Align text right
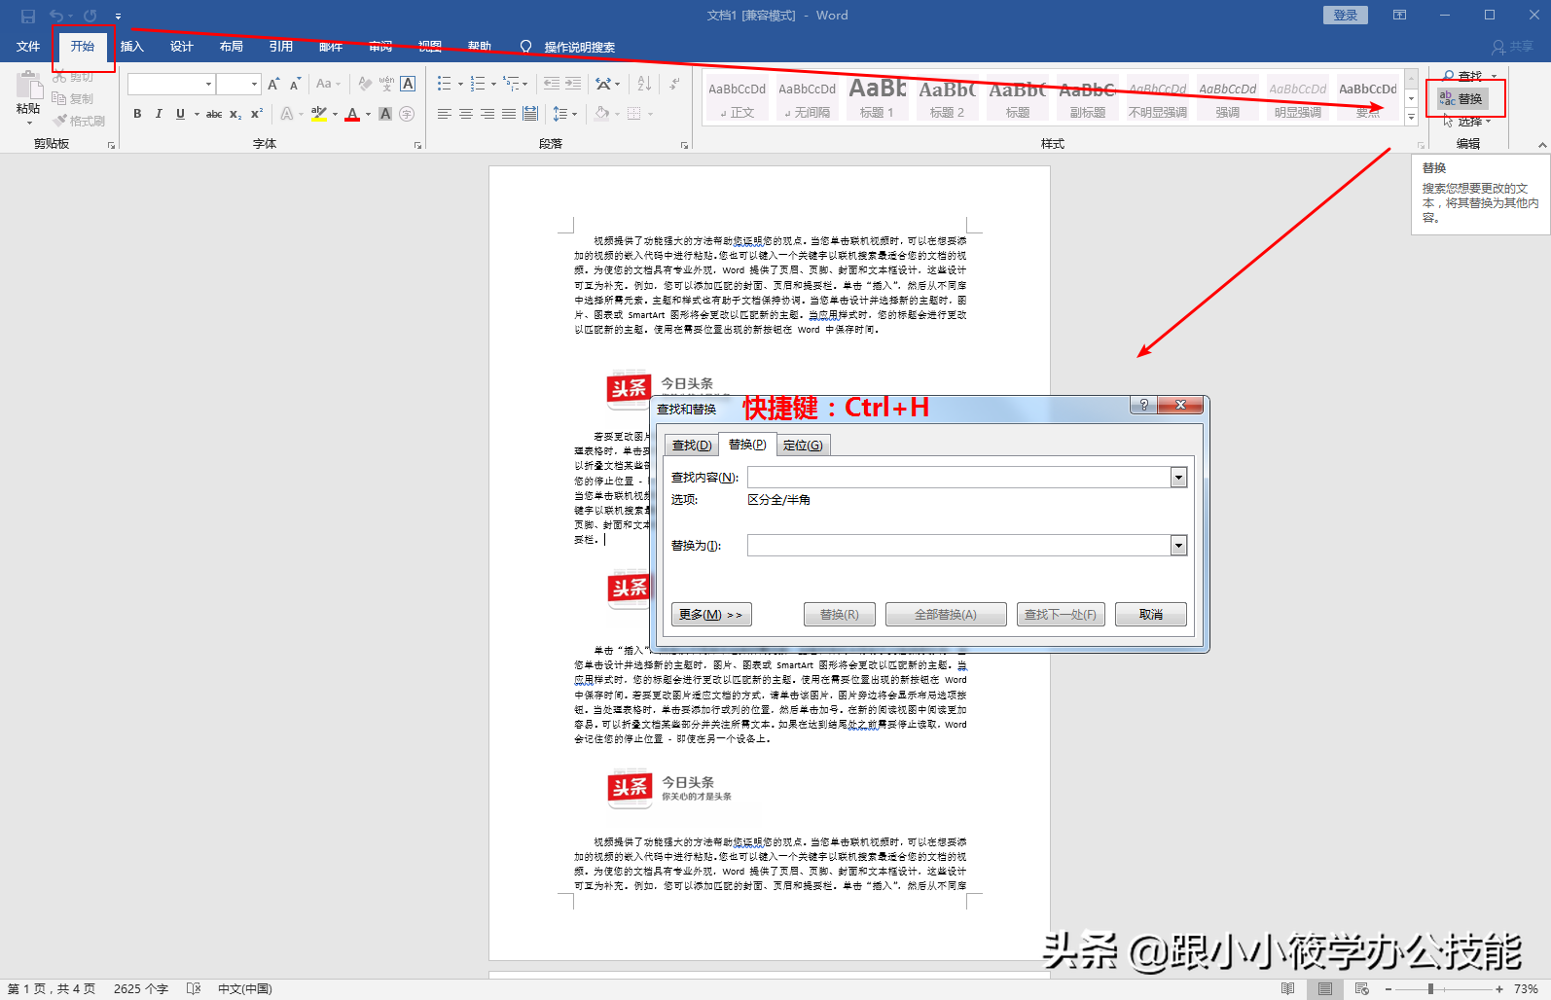Image resolution: width=1551 pixels, height=1000 pixels. coord(487,114)
